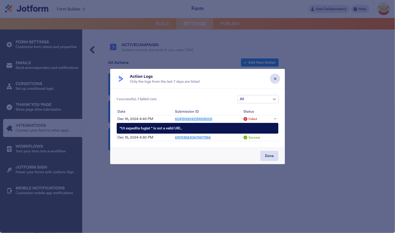Click the Action Logs dialog title

pos(141,76)
